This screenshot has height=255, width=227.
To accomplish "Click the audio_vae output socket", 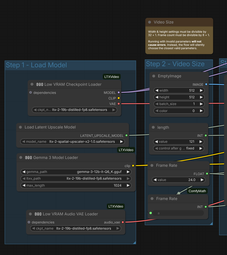I will coord(123,222).
